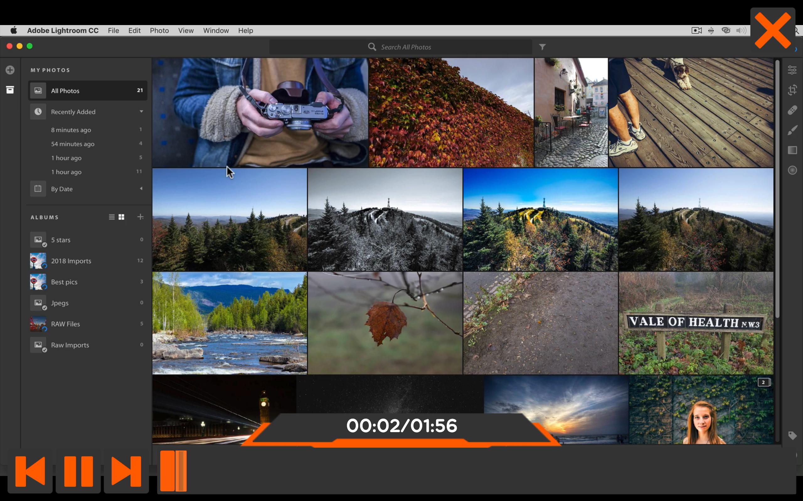Select the cobblestone street cafe photo
803x501 pixels.
point(571,113)
